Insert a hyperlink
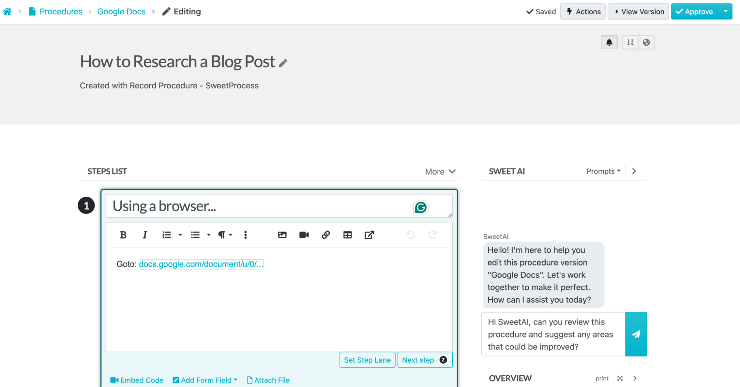This screenshot has height=387, width=740. 326,235
